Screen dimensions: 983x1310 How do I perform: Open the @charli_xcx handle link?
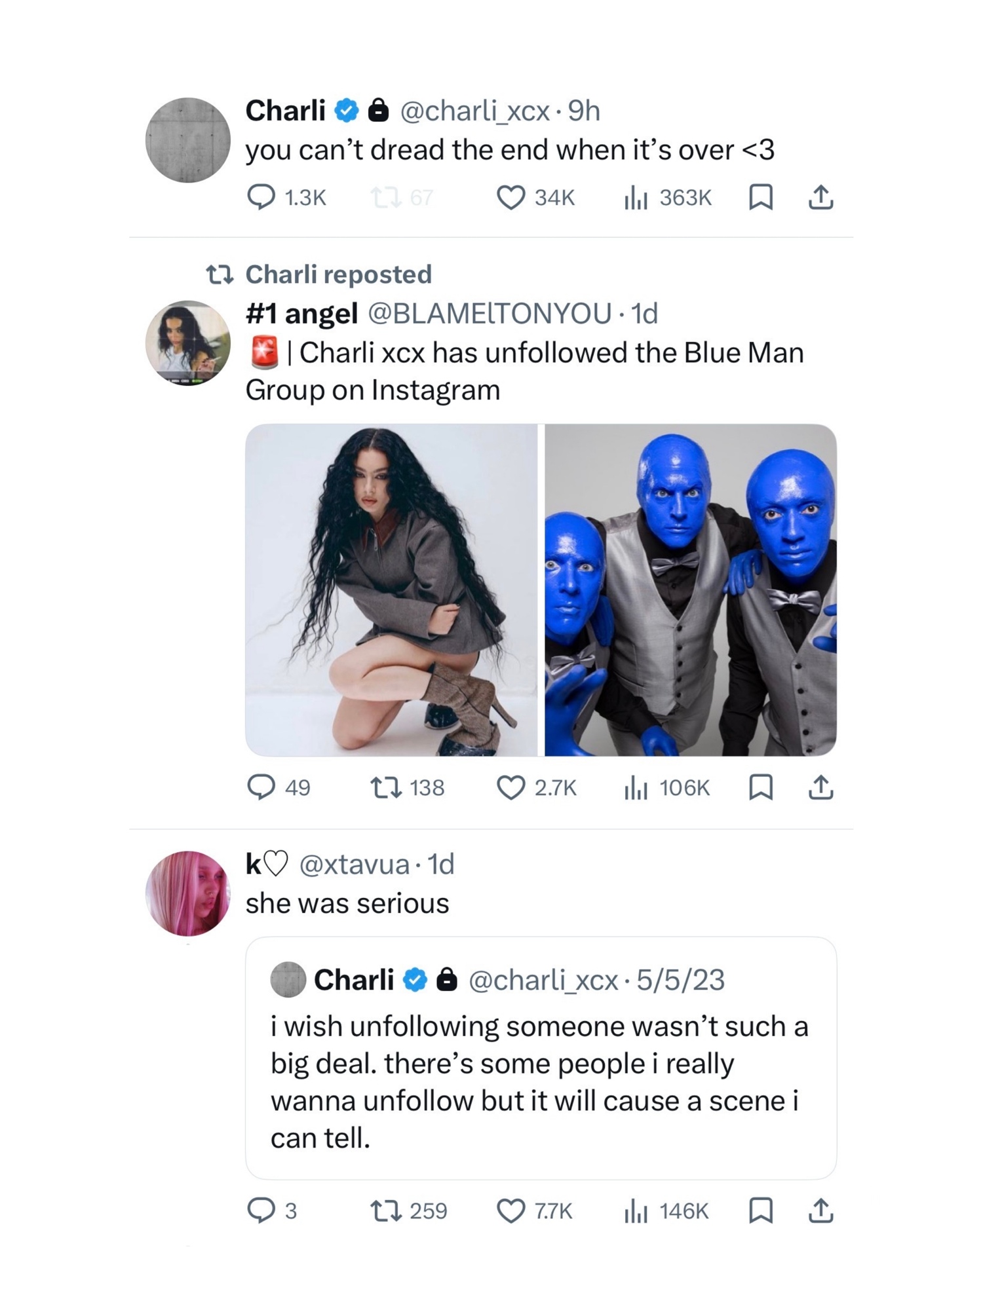pyautogui.click(x=474, y=111)
